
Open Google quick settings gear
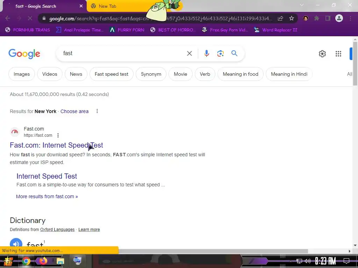click(322, 54)
